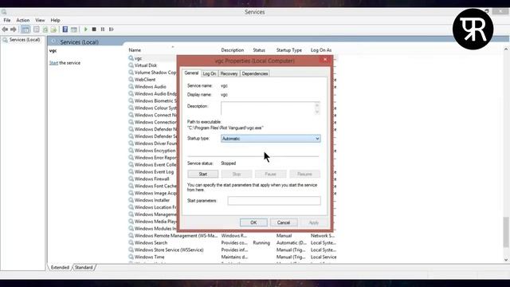
Task: Click the green Start Service play icon
Action: [x=86, y=29]
